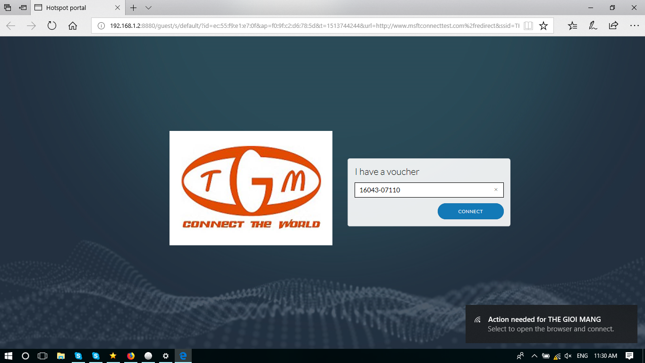Viewport: 645px width, 363px height.
Task: Open the Action needed Wi-Fi notification
Action: 551,324
